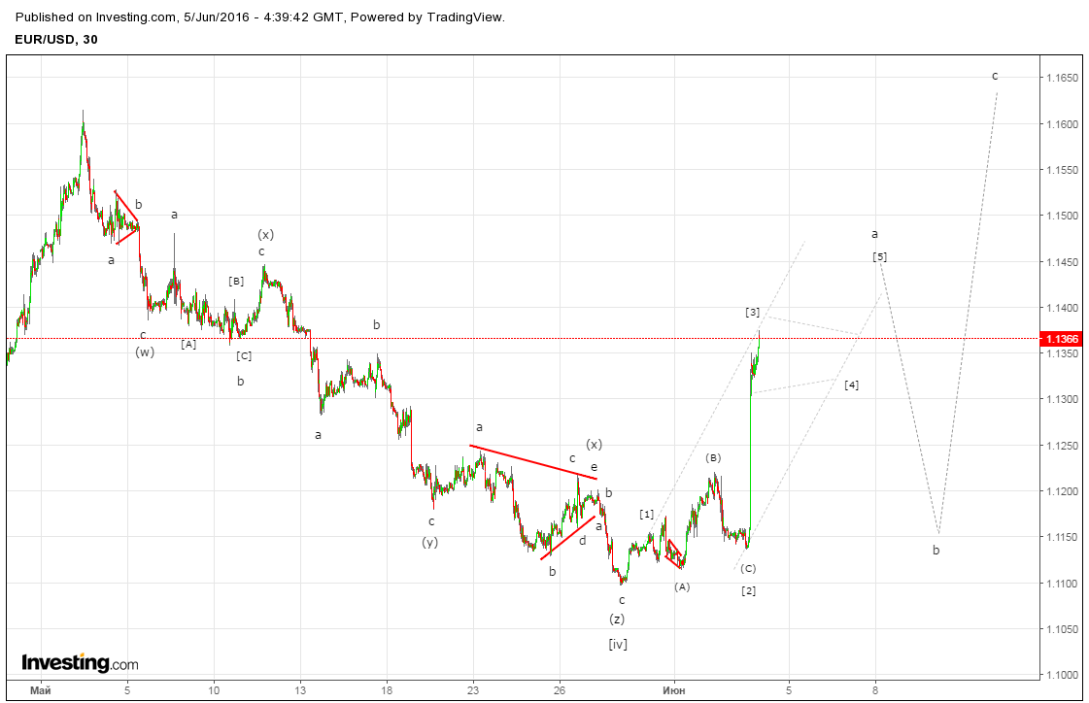Click the EUR/USD, 30 chart title

[56, 40]
